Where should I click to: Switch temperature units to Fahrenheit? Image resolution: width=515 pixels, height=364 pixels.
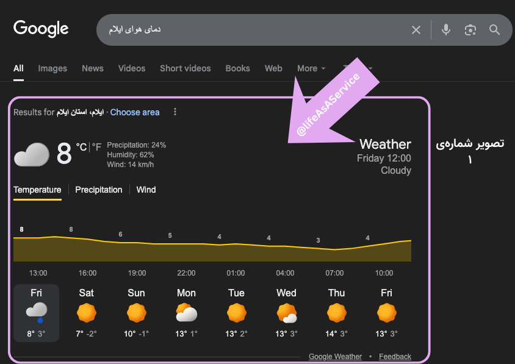tap(96, 146)
